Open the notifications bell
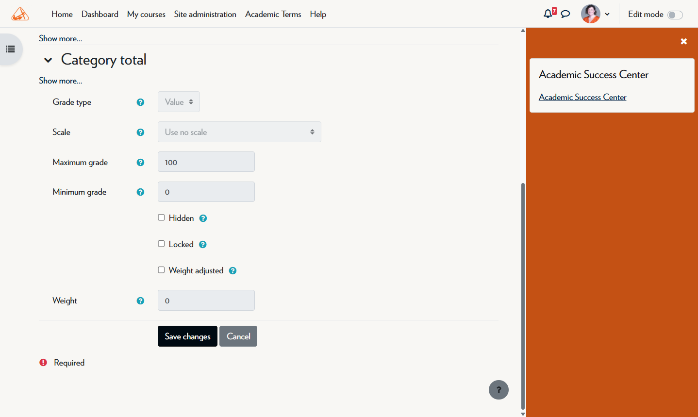This screenshot has width=698, height=417. [548, 14]
